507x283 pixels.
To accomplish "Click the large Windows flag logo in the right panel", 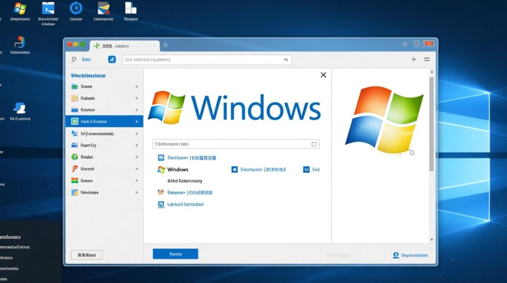I will (384, 119).
